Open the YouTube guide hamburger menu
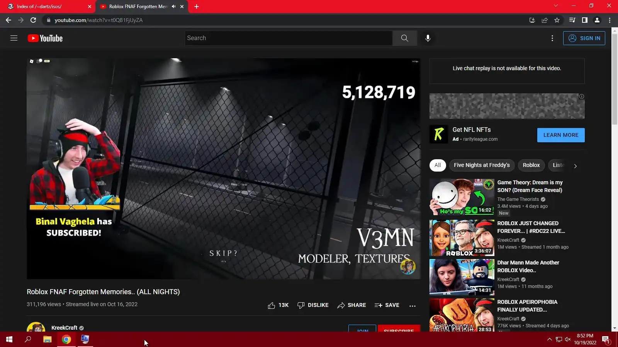Image resolution: width=618 pixels, height=347 pixels. (x=14, y=38)
